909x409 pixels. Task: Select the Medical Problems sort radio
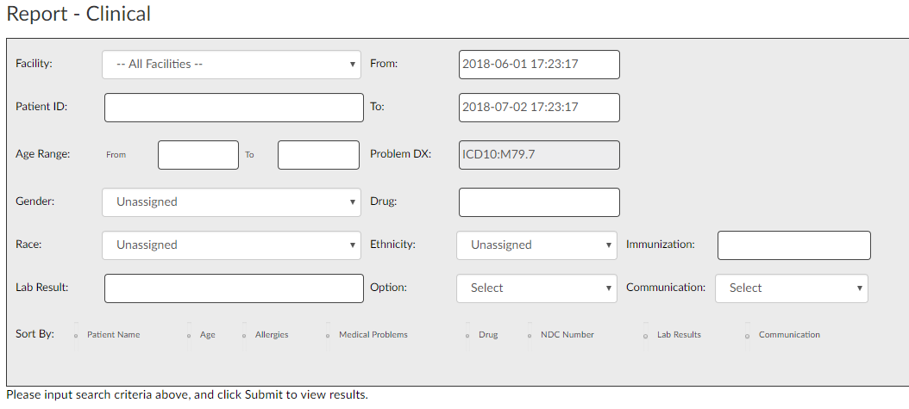coord(328,336)
